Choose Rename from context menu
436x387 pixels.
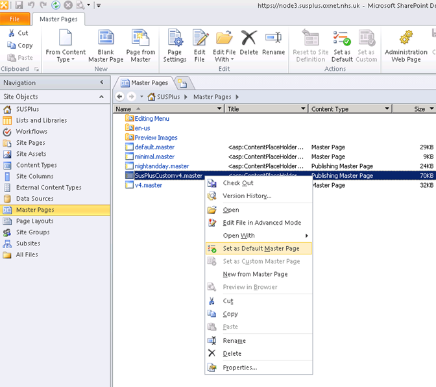pos(259,340)
